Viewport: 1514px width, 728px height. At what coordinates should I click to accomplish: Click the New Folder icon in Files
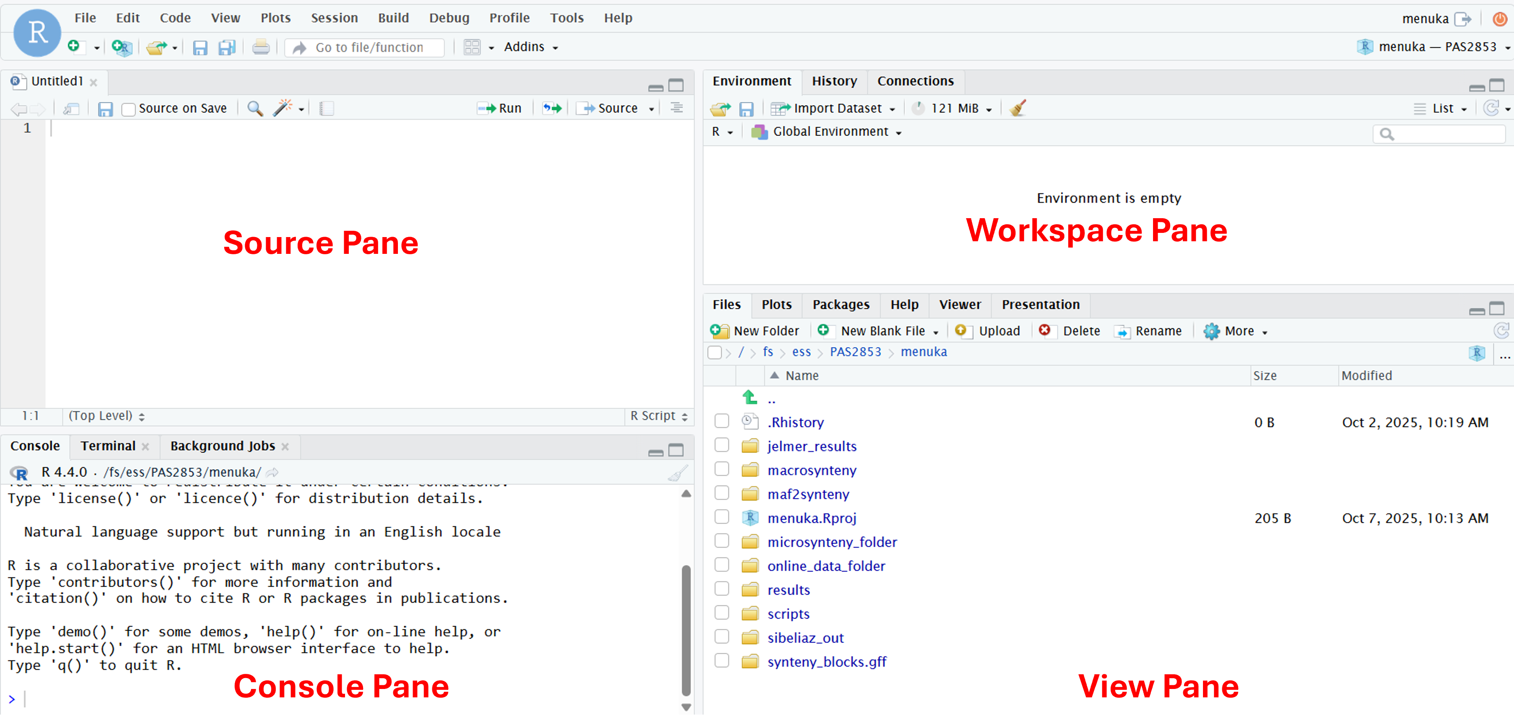click(x=719, y=331)
